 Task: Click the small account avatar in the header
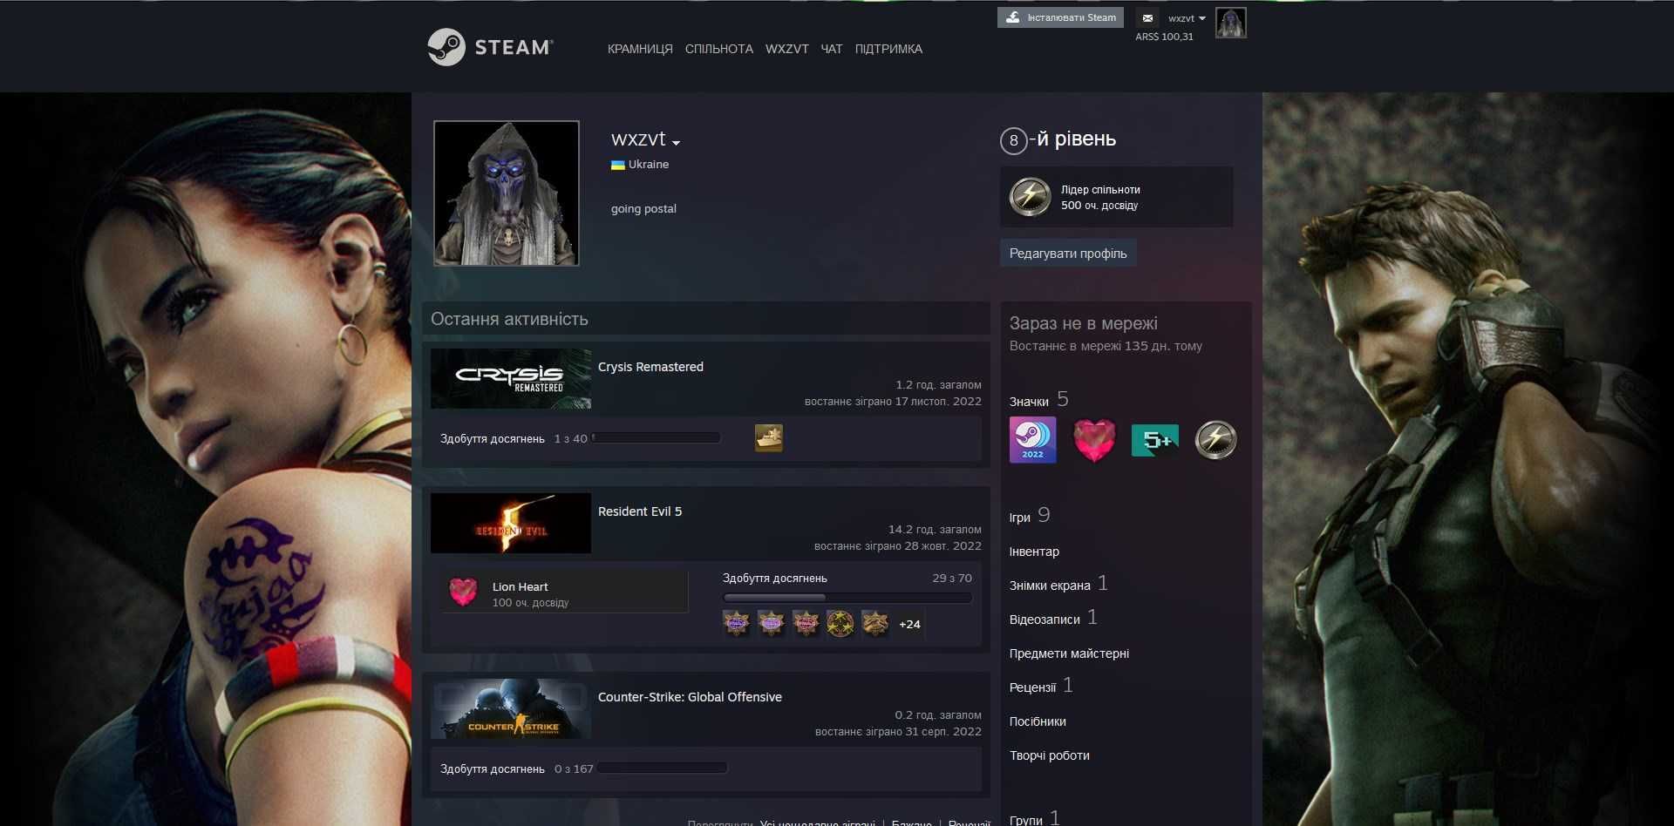(1230, 23)
